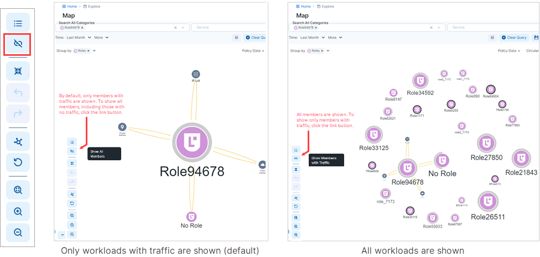
Task: Expand the More filter dropdown in right map
Action: [x=335, y=38]
